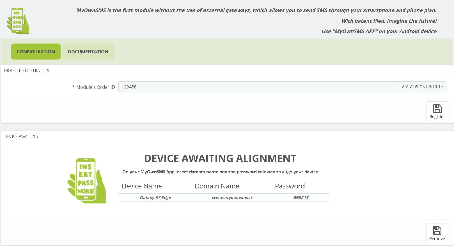Switch to the Documentation tab
This screenshot has height=246, width=454.
click(x=88, y=52)
